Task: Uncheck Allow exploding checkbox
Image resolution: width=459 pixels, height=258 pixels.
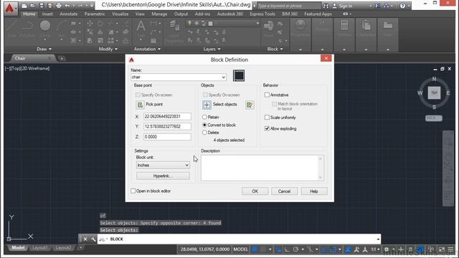Action: (267, 128)
